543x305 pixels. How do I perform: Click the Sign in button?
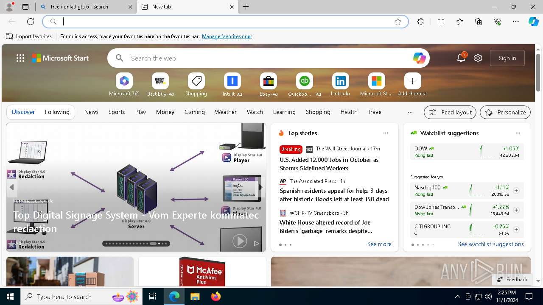pyautogui.click(x=507, y=58)
